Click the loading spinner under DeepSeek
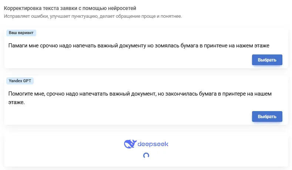 (146, 156)
